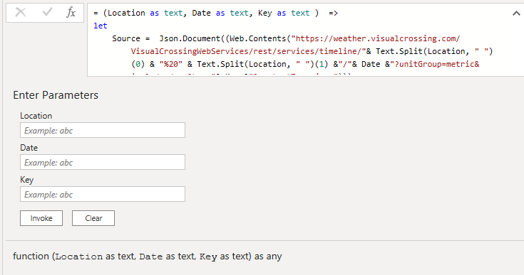The image size is (524, 275).
Task: Click the Clear button
Action: [93, 218]
